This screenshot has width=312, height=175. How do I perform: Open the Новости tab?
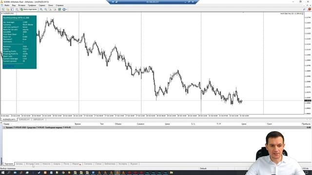pos(46,164)
